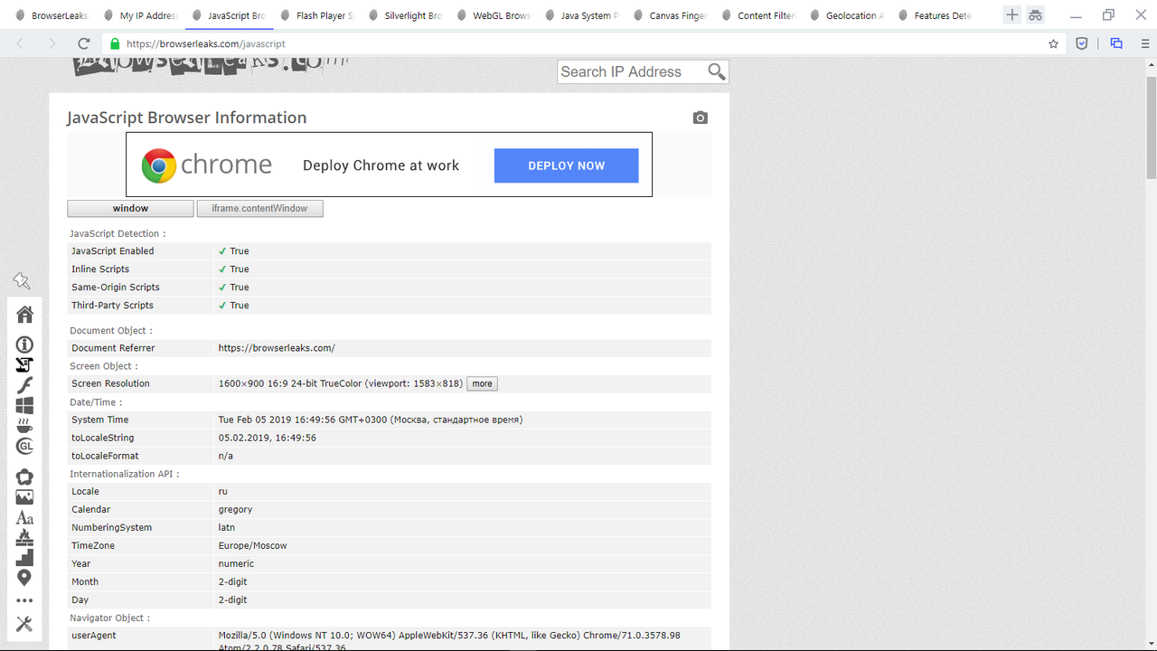Click the 'gregory' Calendar value
The image size is (1157, 651).
[235, 510]
